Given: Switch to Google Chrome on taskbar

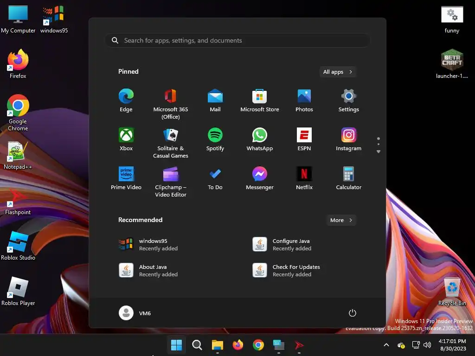Looking at the screenshot, I should [x=258, y=345].
